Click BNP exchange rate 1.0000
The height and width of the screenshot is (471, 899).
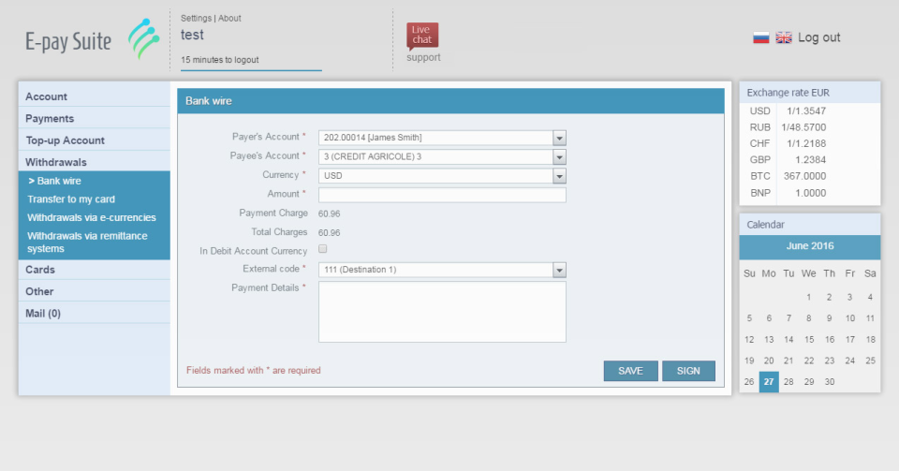810,193
